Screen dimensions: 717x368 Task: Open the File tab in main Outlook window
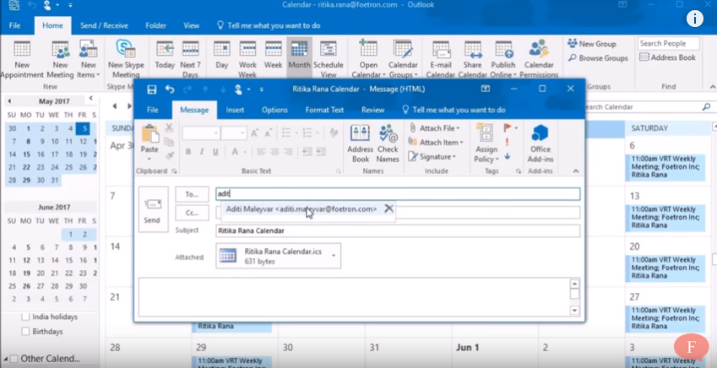(x=14, y=25)
